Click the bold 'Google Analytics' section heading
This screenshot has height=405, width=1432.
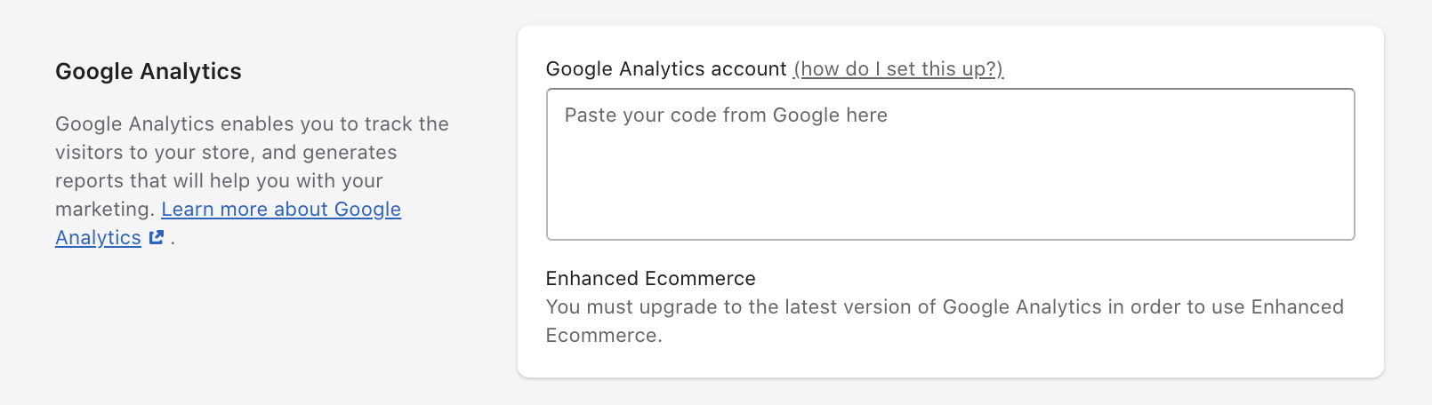tap(149, 72)
